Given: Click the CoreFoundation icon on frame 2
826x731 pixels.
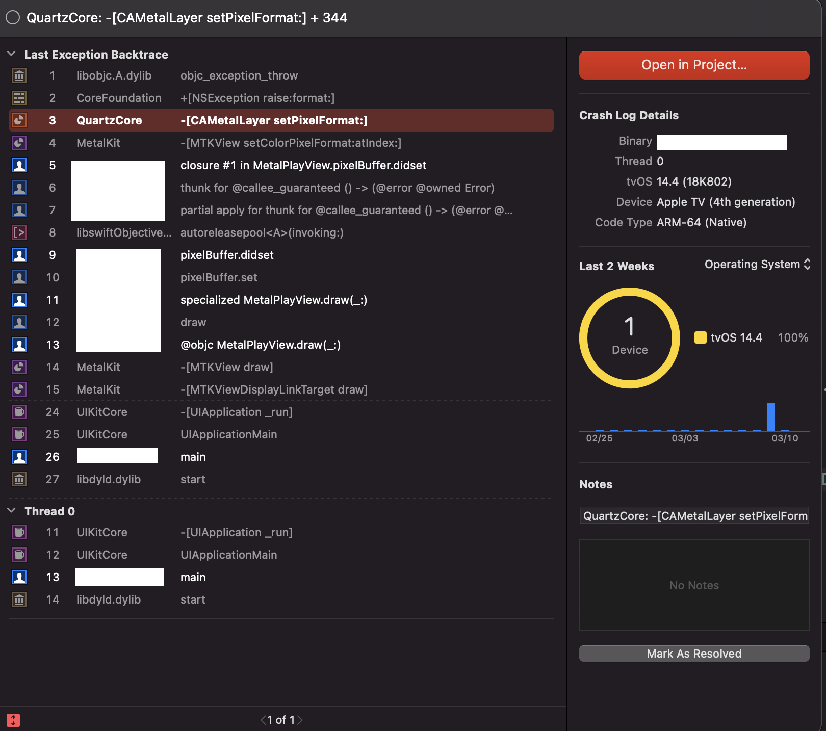Looking at the screenshot, I should point(19,98).
